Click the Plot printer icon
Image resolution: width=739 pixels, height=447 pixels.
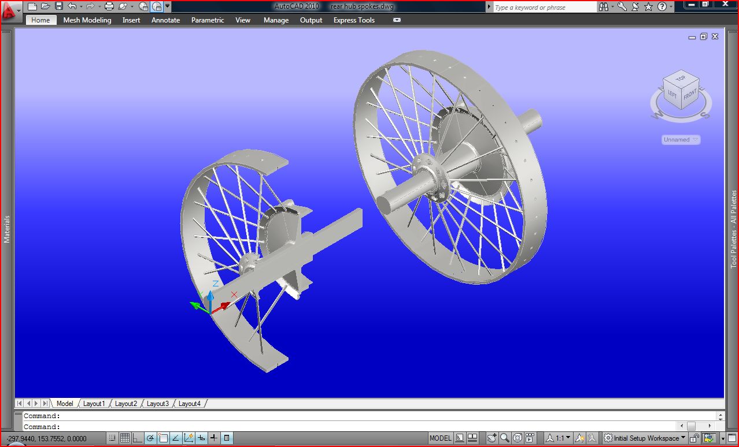[x=109, y=6]
